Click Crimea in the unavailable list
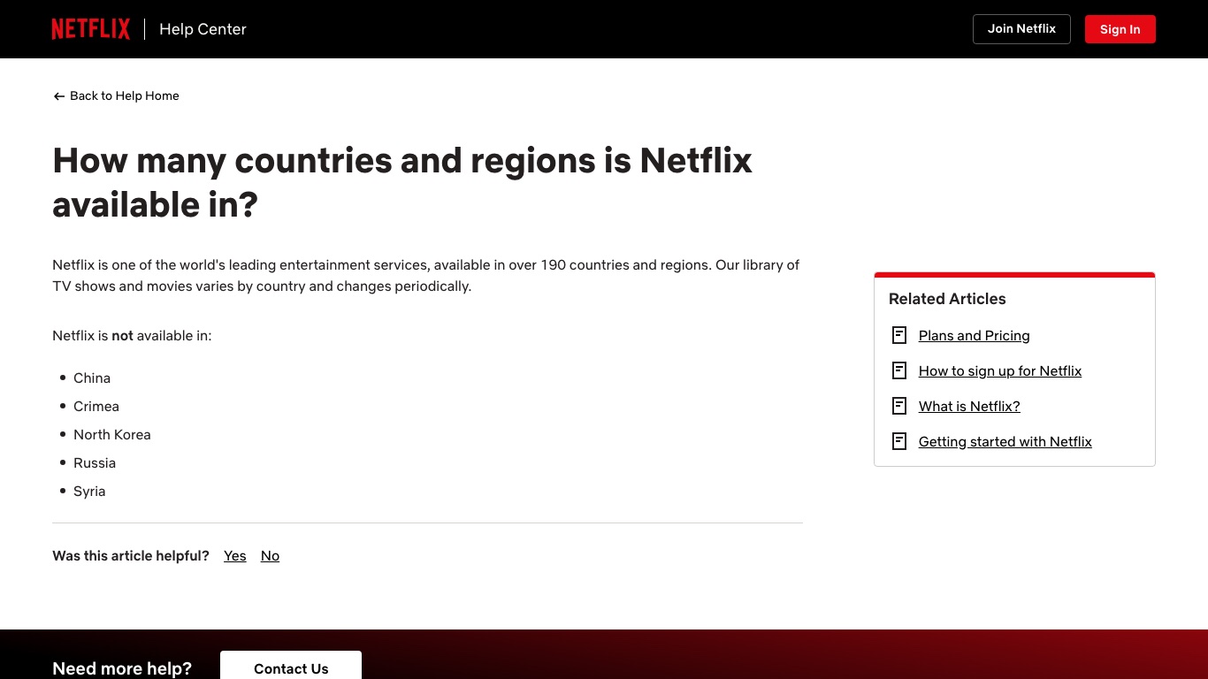 [x=96, y=406]
